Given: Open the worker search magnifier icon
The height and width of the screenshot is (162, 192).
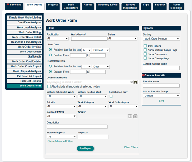Looking at the screenshot, I should tap(130, 116).
